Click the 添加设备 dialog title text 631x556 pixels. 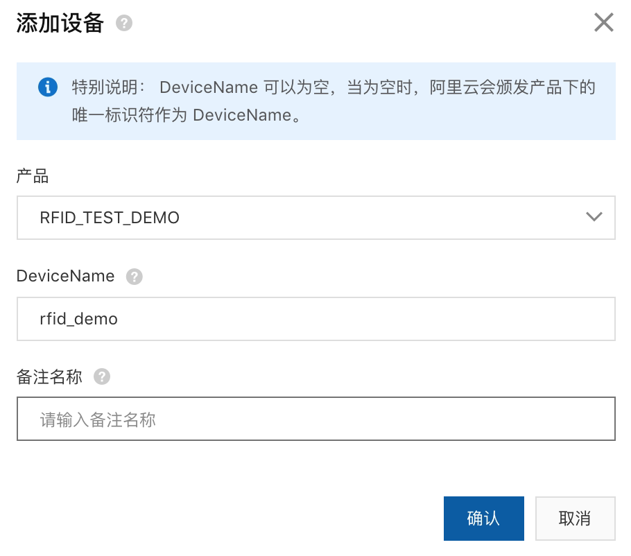click(60, 24)
